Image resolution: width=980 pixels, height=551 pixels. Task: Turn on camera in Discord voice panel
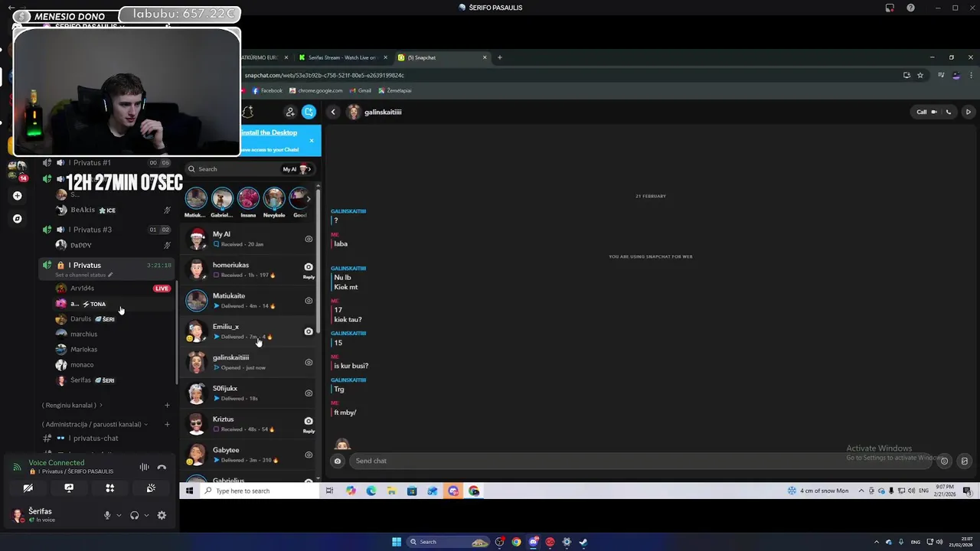28,487
